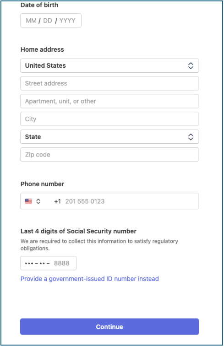Viewport: 224px width, 346px height.
Task: Click the US flag icon in phone field
Action: pyautogui.click(x=28, y=201)
